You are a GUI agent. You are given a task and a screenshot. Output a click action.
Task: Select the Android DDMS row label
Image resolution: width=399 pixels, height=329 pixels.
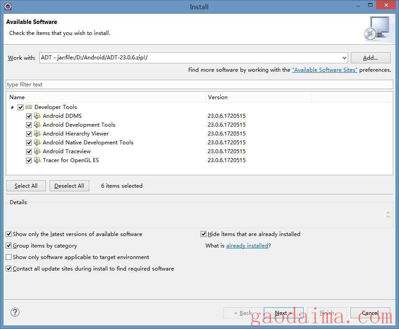tap(62, 116)
